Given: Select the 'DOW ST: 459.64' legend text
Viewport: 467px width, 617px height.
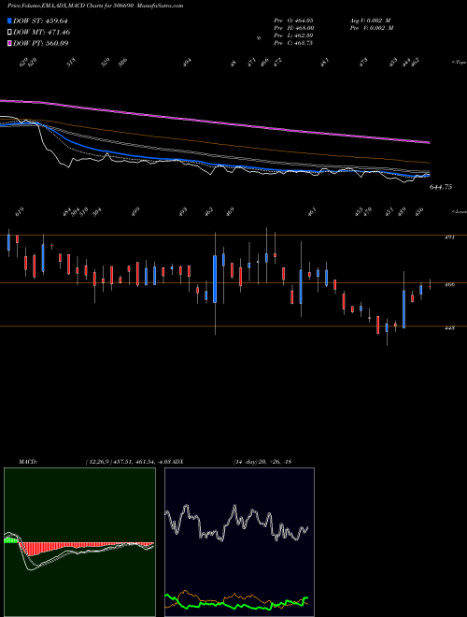Looking at the screenshot, I should pos(41,21).
